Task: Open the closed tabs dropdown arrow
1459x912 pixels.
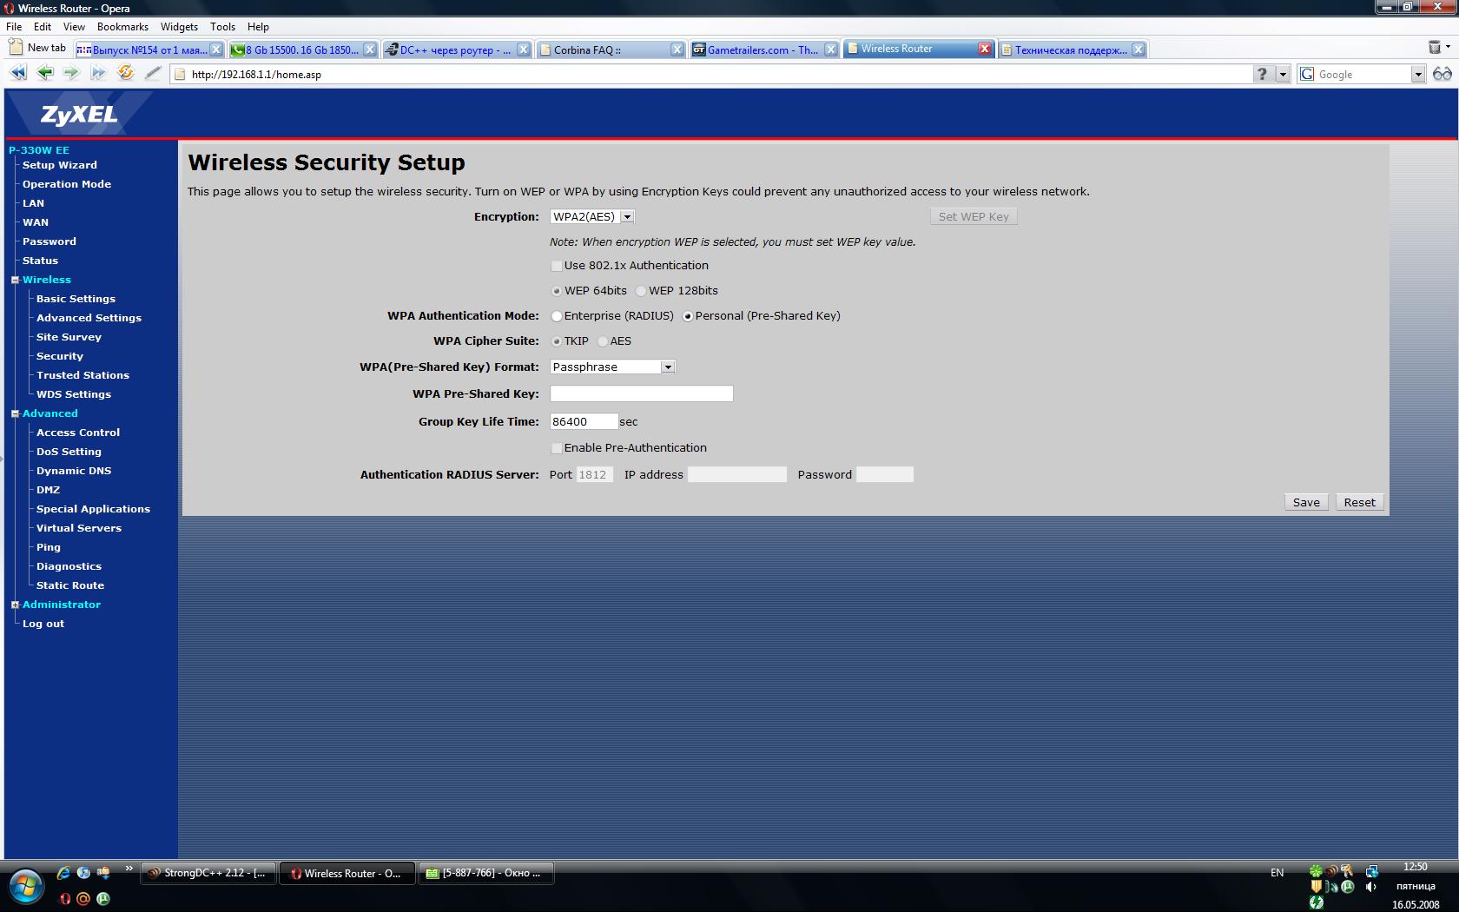Action: 1449,48
